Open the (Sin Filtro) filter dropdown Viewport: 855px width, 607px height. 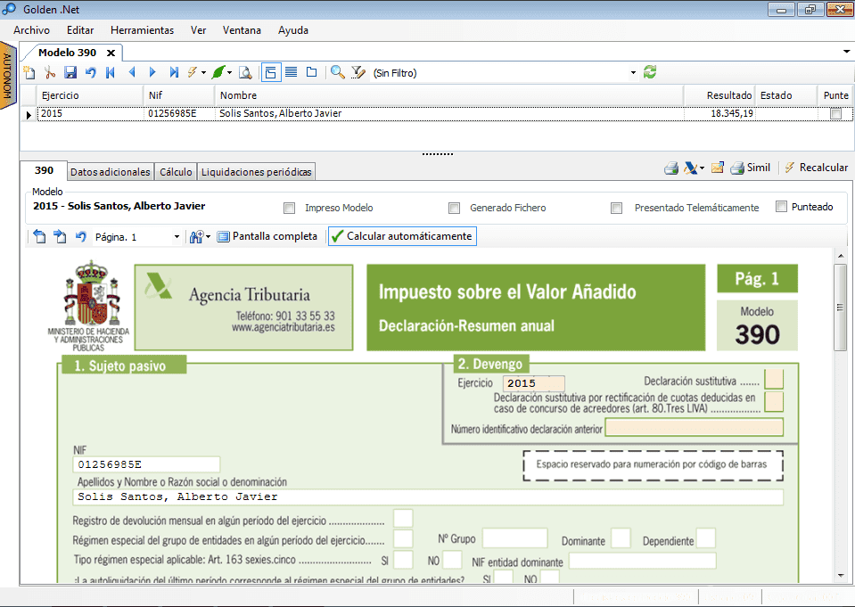[634, 73]
